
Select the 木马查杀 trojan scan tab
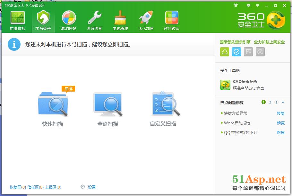(43, 21)
